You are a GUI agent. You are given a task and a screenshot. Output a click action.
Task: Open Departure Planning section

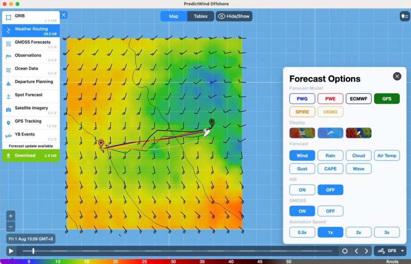click(x=31, y=83)
